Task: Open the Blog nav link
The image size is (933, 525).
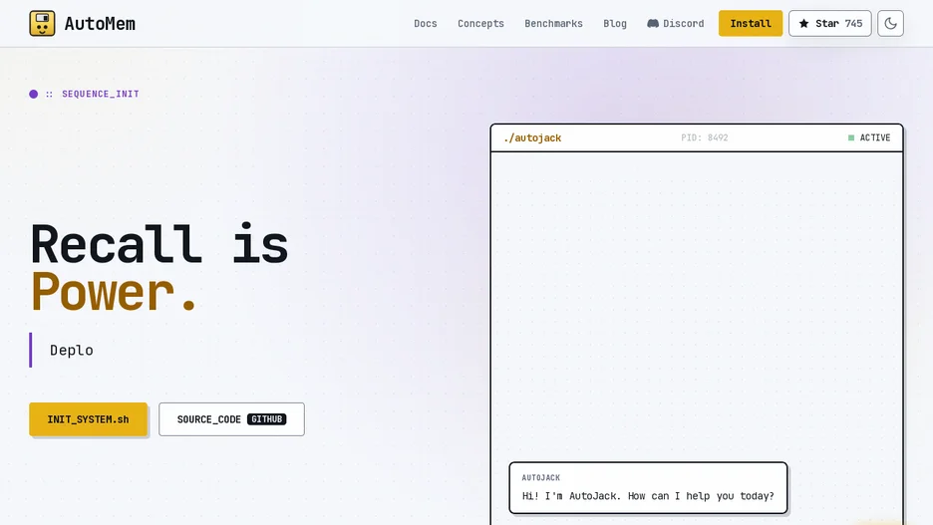Action: pos(615,24)
